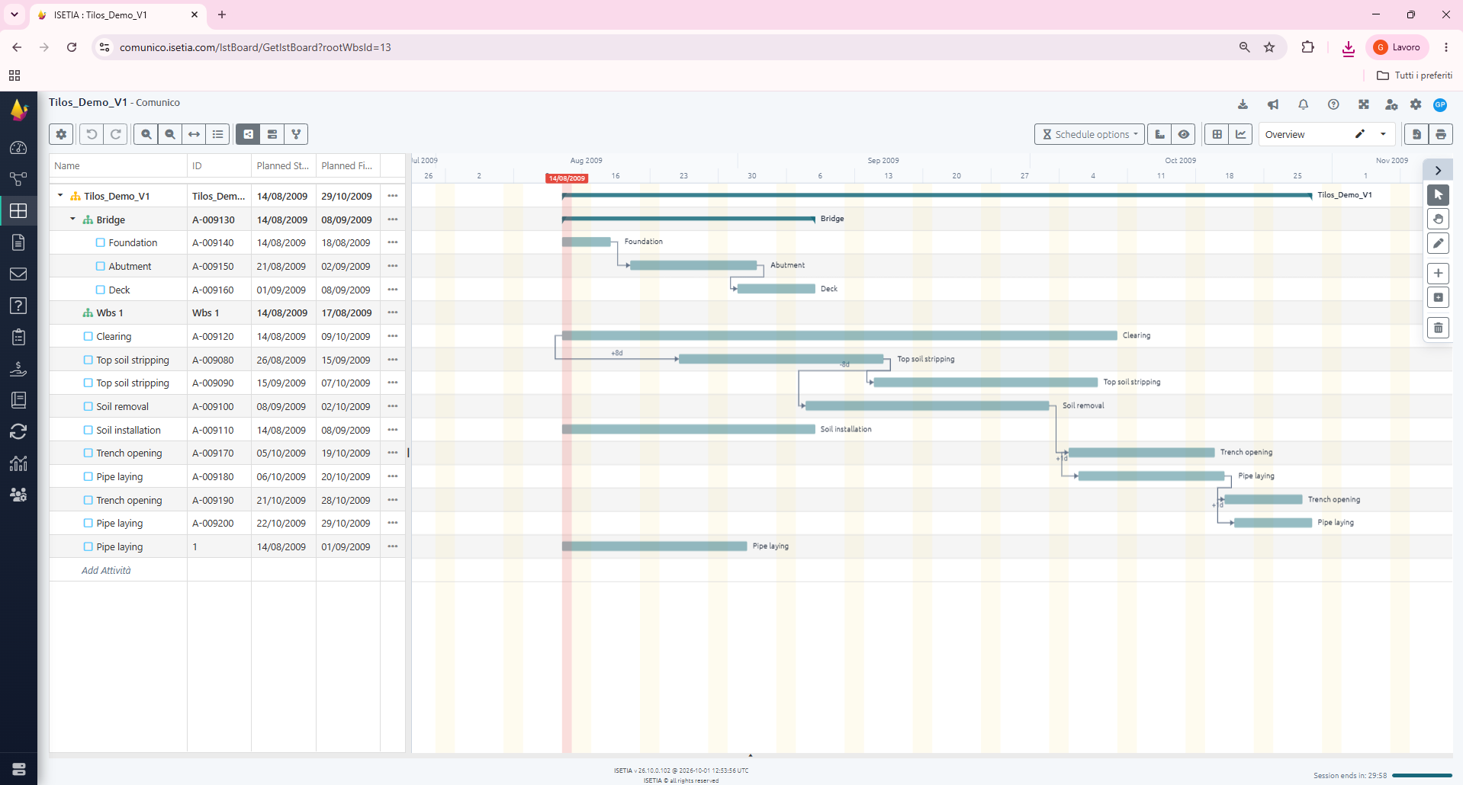Click the Planned Finish column header
Viewport: 1463px width, 785px height.
click(347, 165)
